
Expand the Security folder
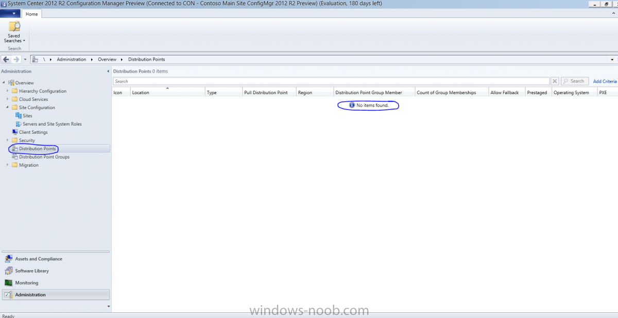8,140
